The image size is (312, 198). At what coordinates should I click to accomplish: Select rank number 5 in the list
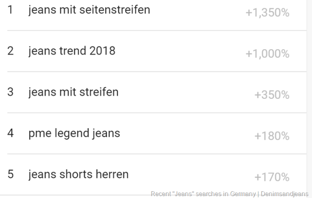coord(10,174)
